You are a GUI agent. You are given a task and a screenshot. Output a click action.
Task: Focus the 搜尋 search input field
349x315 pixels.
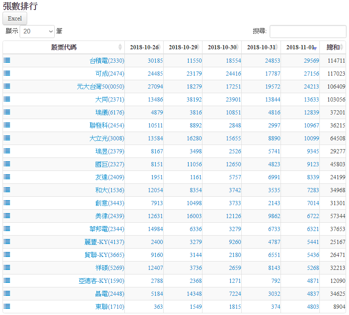(x=308, y=31)
